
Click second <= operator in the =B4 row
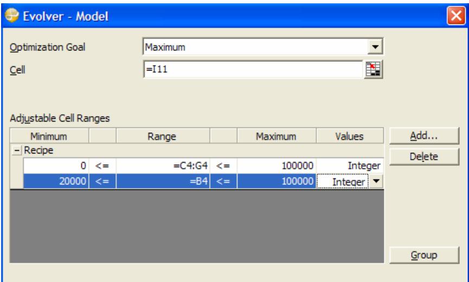[x=223, y=181]
